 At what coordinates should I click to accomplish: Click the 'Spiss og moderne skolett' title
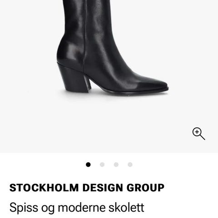77,208
